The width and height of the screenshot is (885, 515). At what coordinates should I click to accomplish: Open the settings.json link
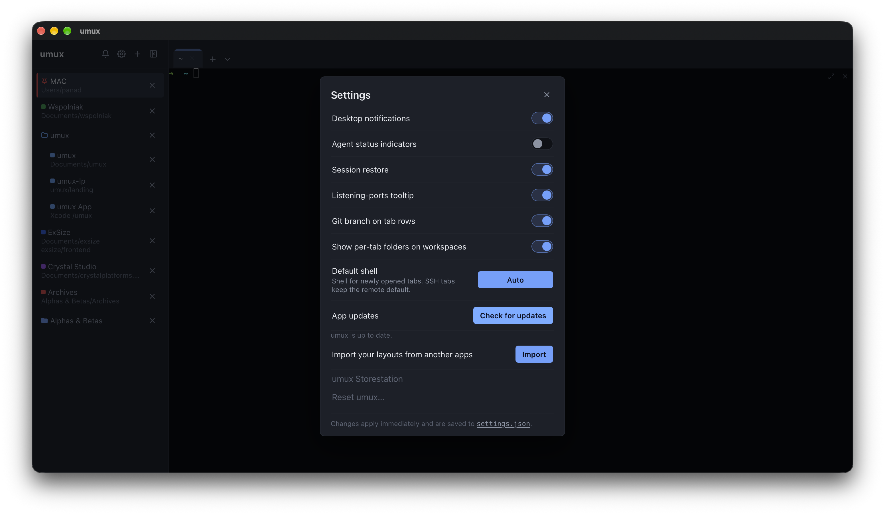point(503,424)
